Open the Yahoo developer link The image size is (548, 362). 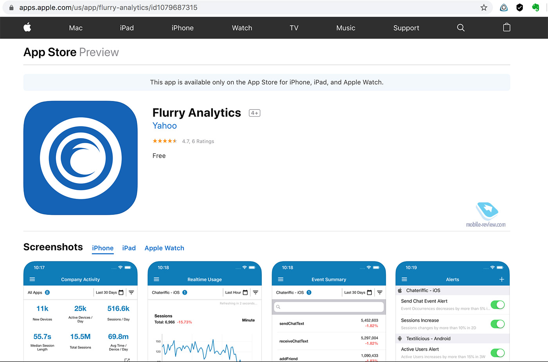[164, 126]
